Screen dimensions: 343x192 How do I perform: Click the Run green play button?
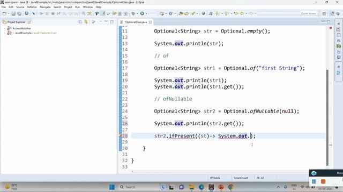point(142,13)
